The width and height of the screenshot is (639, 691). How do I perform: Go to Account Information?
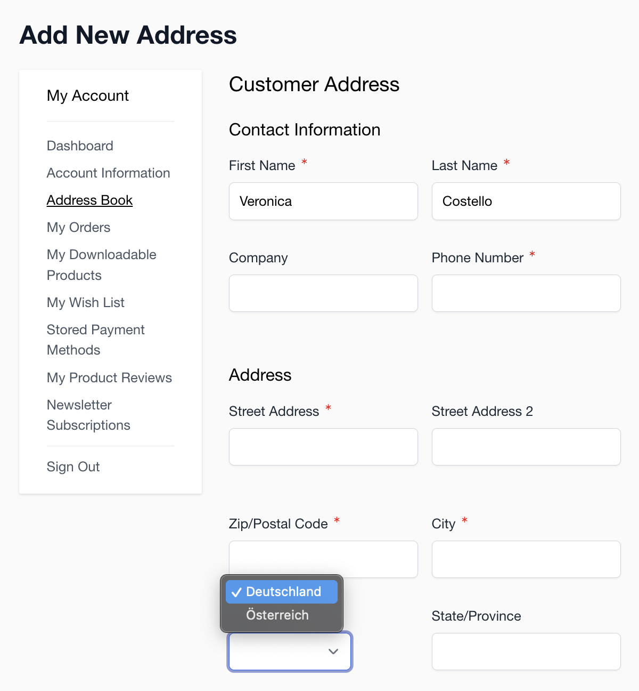pyautogui.click(x=109, y=173)
